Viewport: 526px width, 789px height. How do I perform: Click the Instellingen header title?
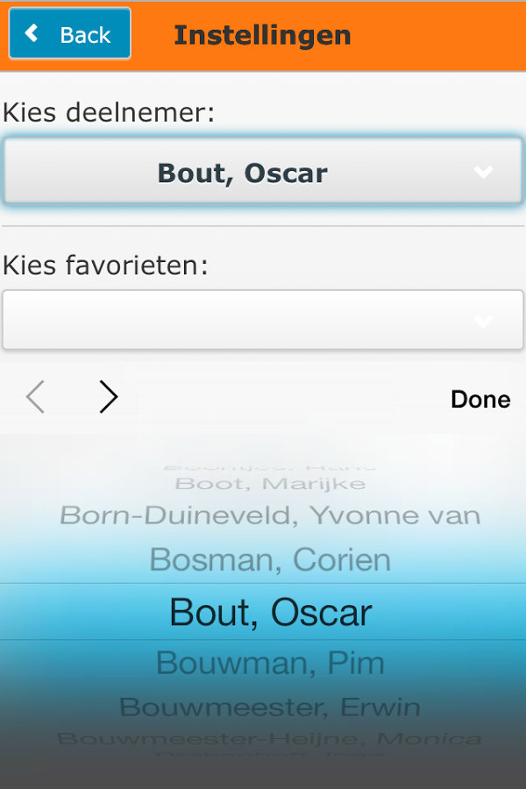coord(262,35)
